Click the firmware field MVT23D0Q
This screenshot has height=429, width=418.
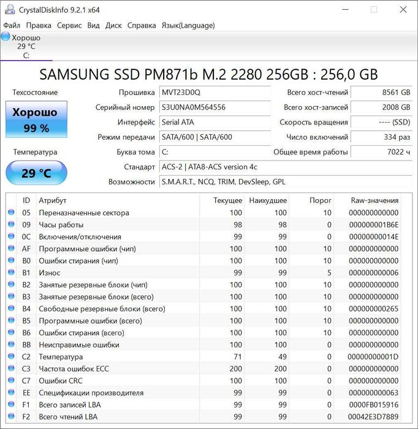click(x=215, y=92)
